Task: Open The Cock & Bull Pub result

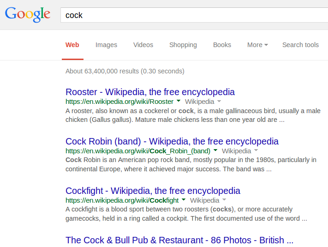Action: point(179,240)
